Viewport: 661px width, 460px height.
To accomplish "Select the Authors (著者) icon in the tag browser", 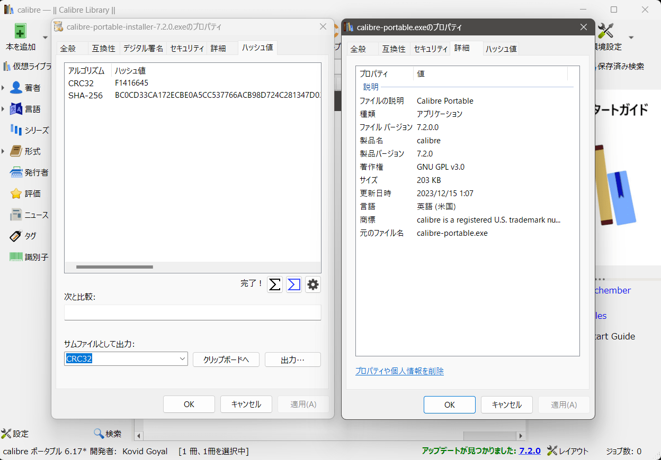I will [x=16, y=88].
